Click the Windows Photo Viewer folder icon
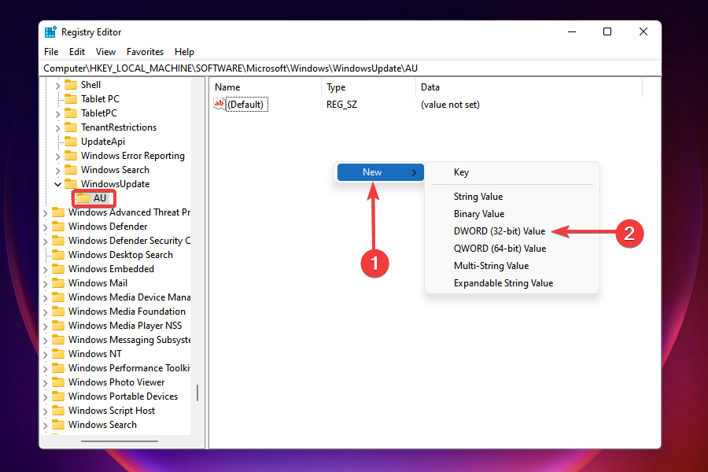The height and width of the screenshot is (472, 708). pyautogui.click(x=58, y=382)
